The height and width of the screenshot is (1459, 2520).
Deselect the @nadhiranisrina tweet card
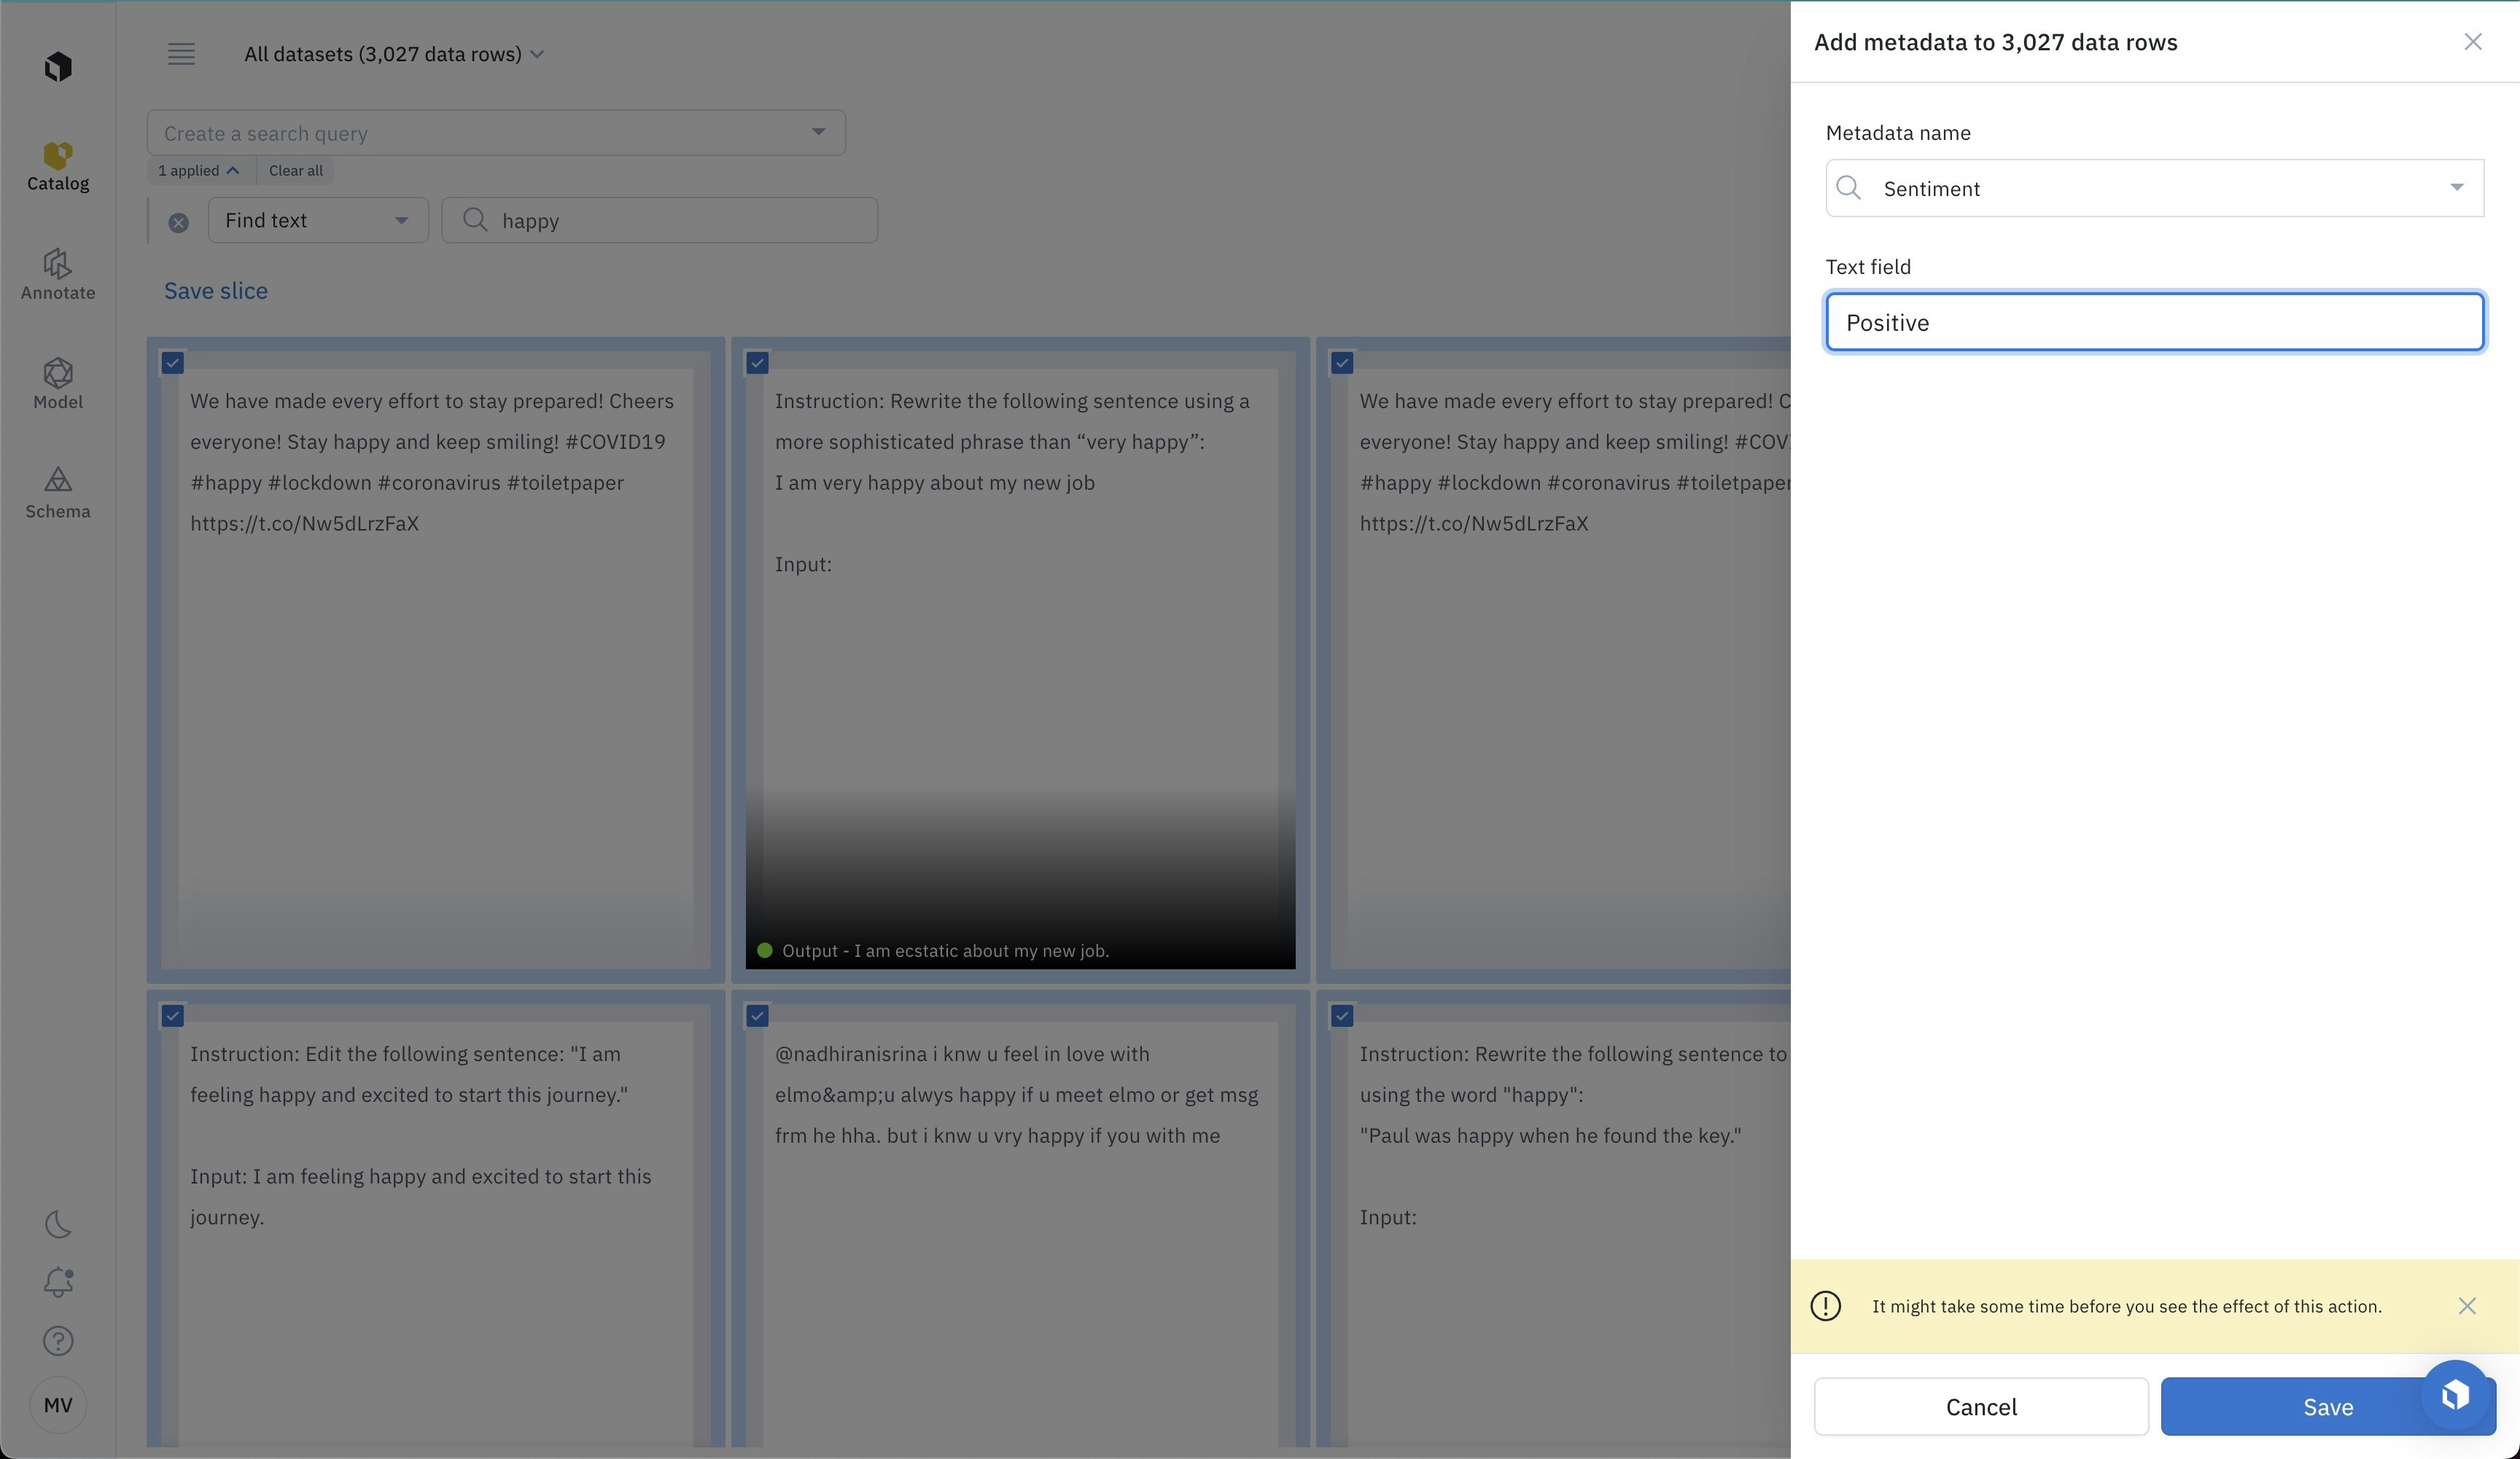(757, 1017)
